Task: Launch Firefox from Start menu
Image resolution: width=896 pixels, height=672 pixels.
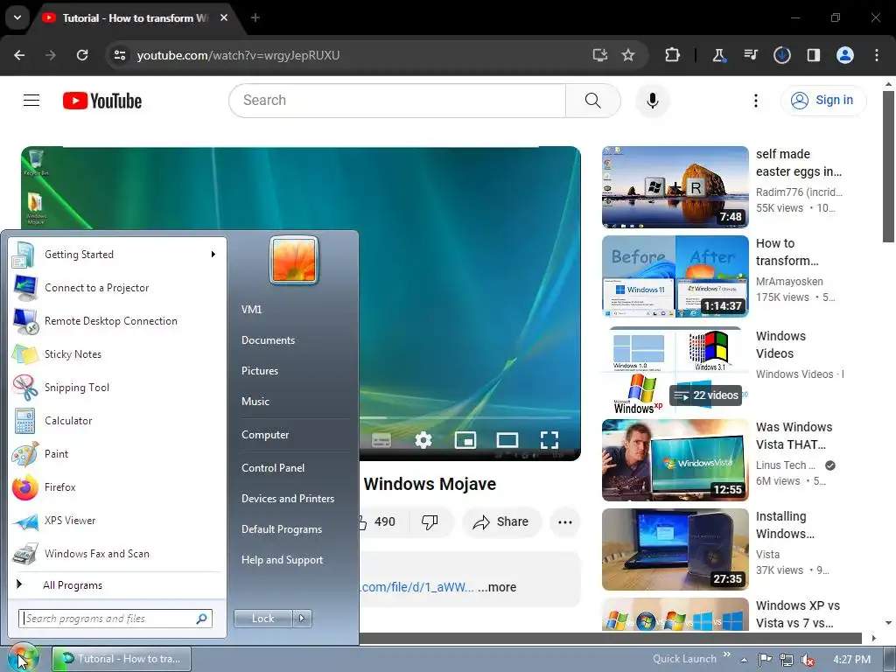Action: 116,487
